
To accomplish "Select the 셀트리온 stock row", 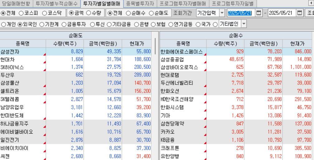I will point(76,91).
